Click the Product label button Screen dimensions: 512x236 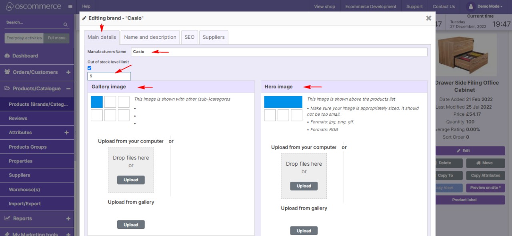pos(469,200)
